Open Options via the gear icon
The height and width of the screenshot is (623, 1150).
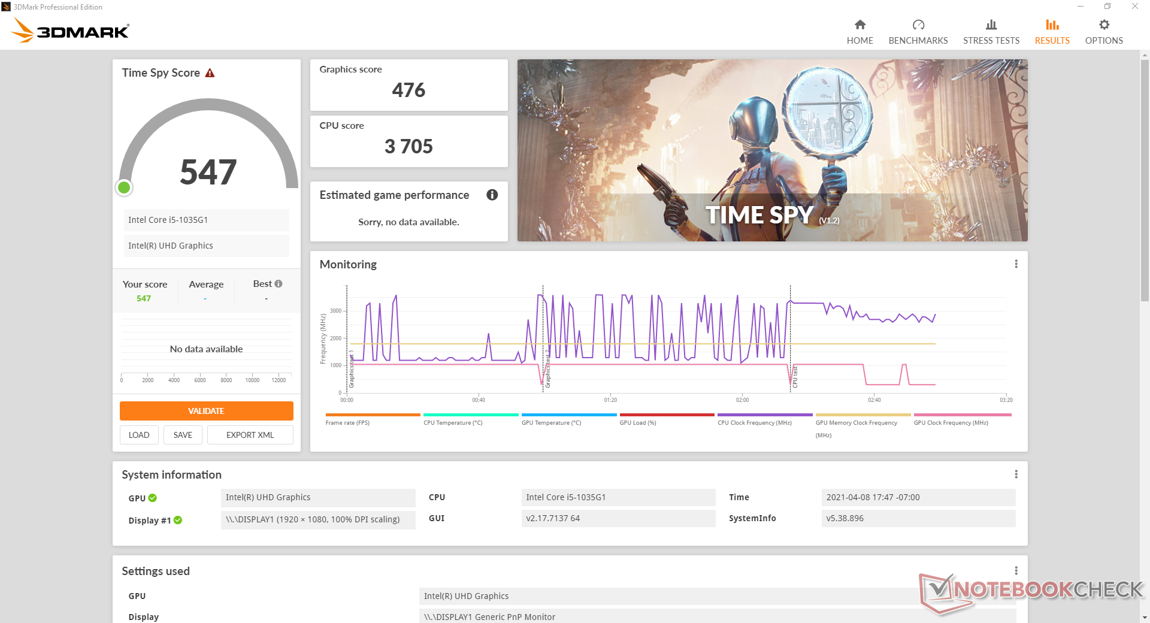pos(1103,25)
